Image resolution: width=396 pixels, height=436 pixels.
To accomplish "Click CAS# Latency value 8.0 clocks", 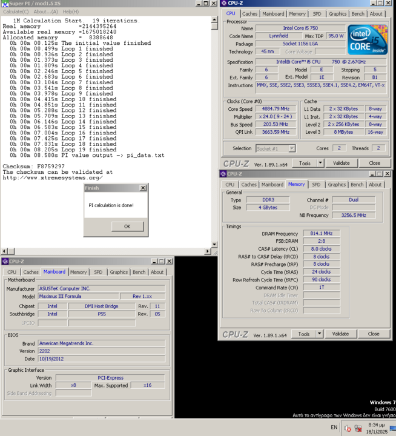I will coord(322,249).
